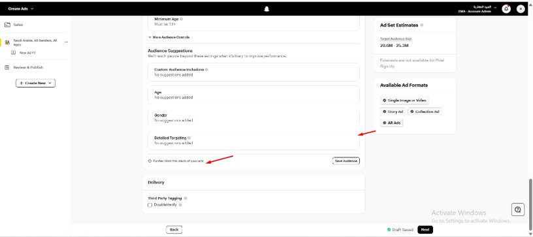Open New Ad #1 in sidebar
Screen dimensions: 533x237
pos(27,53)
